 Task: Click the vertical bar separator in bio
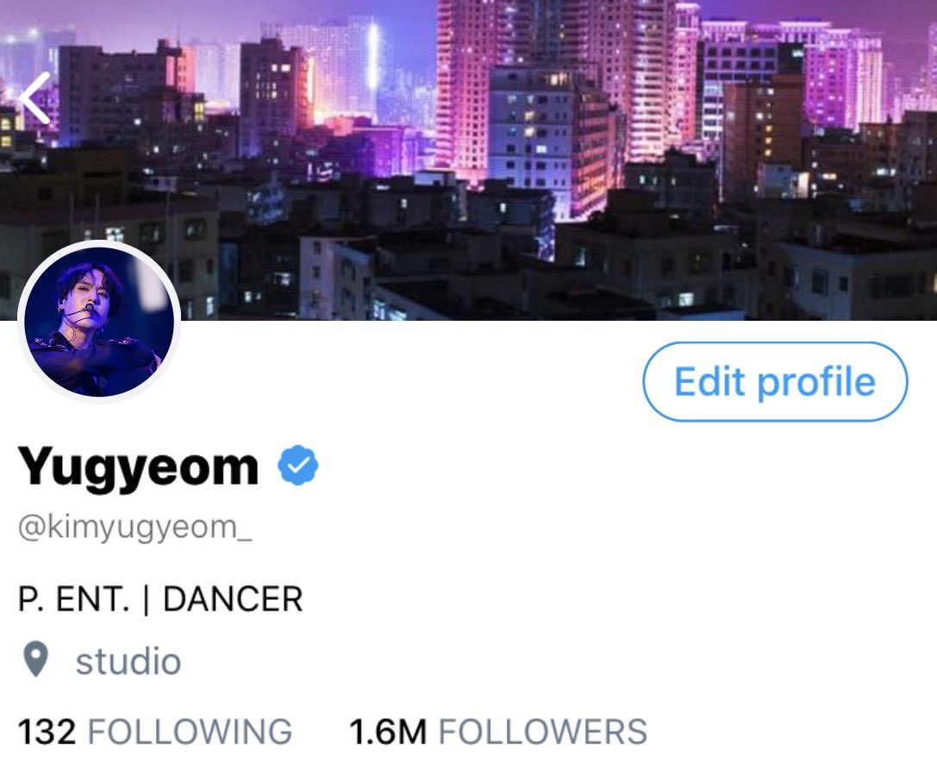146,600
